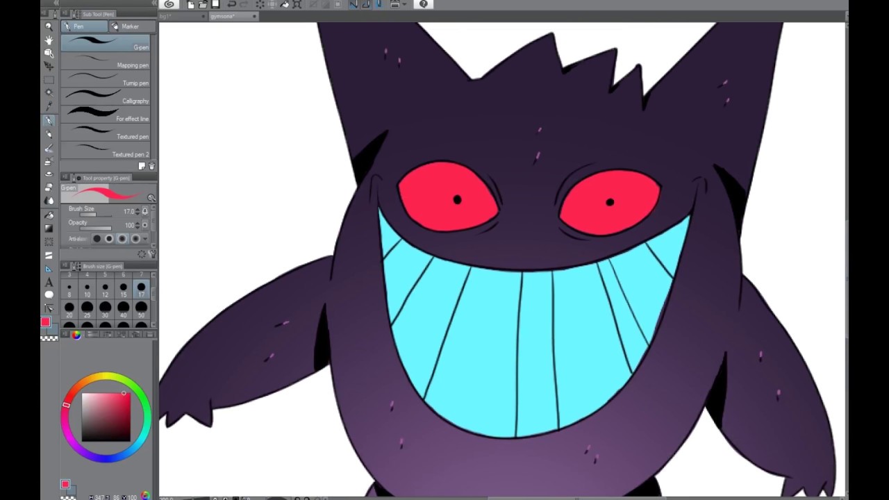
Task: Collapse the sub tool palette dock
Action: pos(154,3)
